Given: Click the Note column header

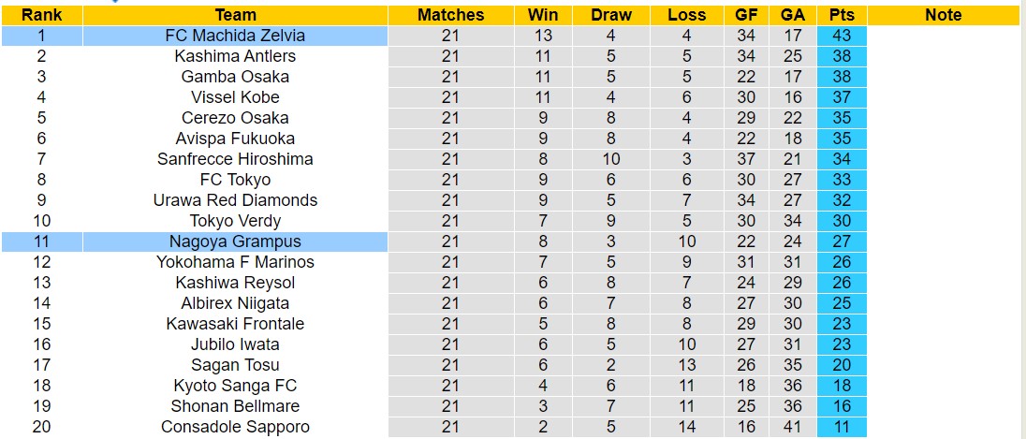Looking at the screenshot, I should (x=943, y=15).
